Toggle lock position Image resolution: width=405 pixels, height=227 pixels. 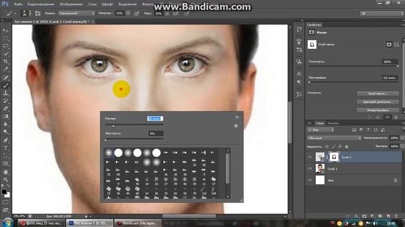(340, 146)
